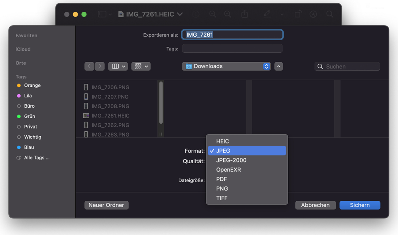Image resolution: width=398 pixels, height=235 pixels.
Task: Select the Grün tag in sidebar
Action: click(29, 116)
